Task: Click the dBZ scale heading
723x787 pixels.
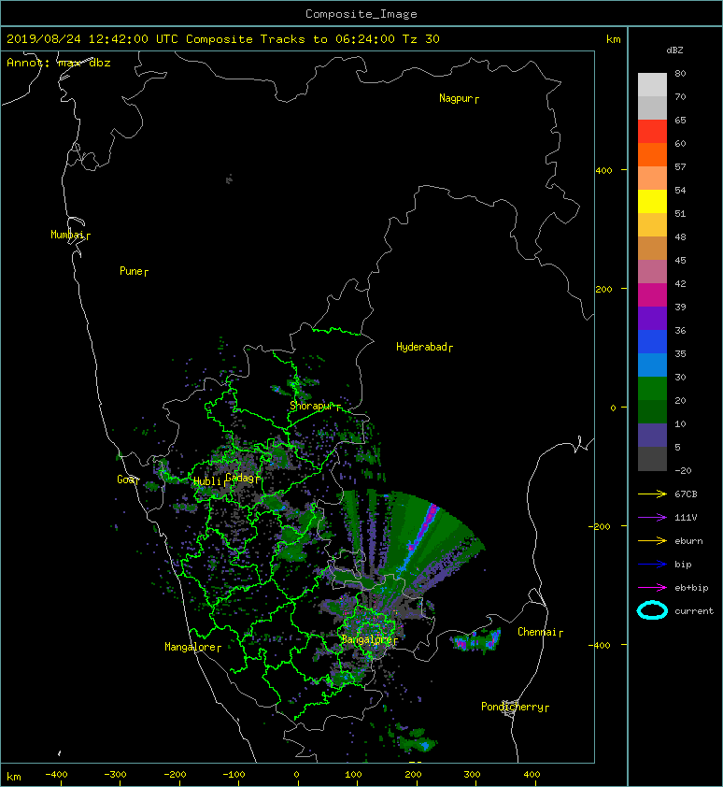Action: pyautogui.click(x=674, y=50)
